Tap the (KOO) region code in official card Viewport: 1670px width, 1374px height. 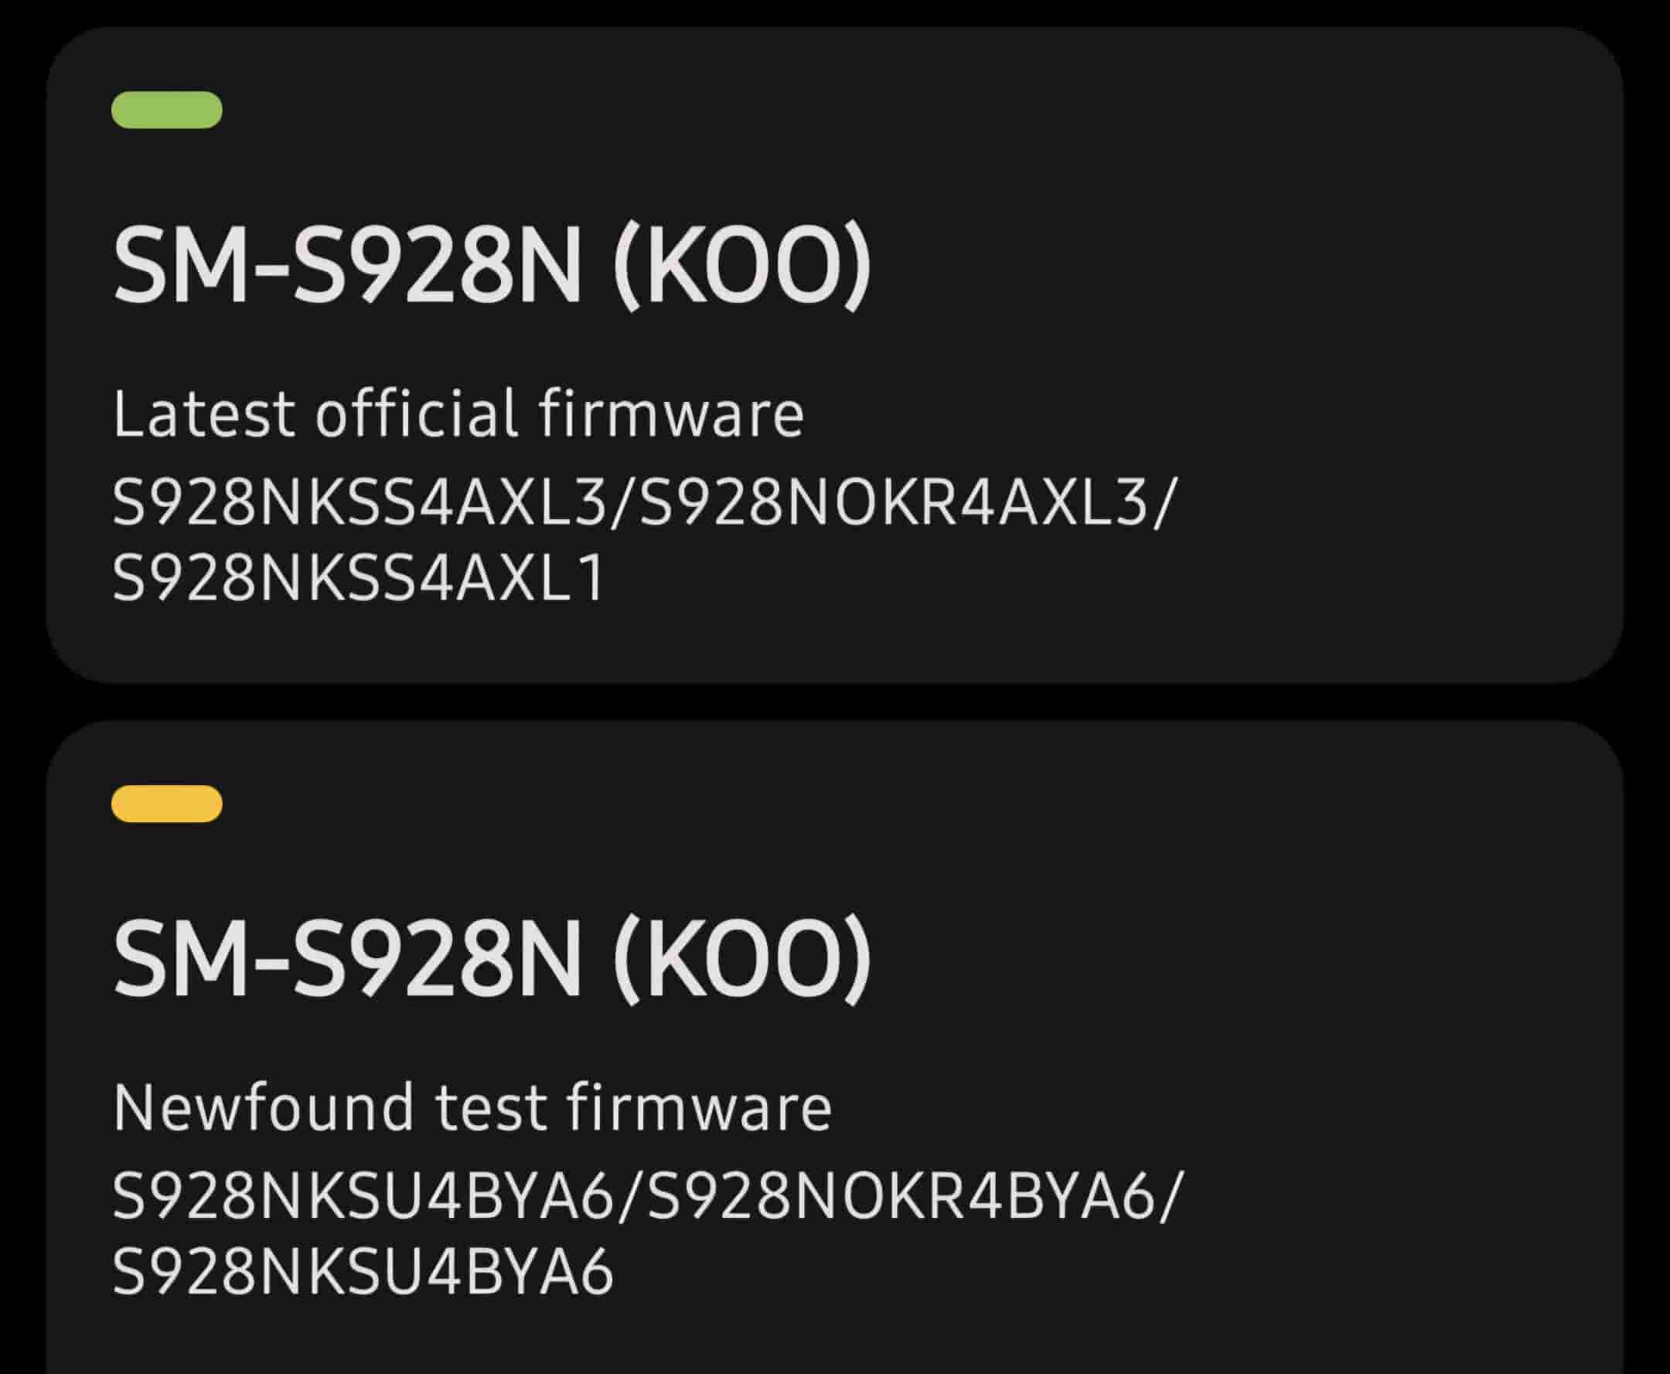742,265
